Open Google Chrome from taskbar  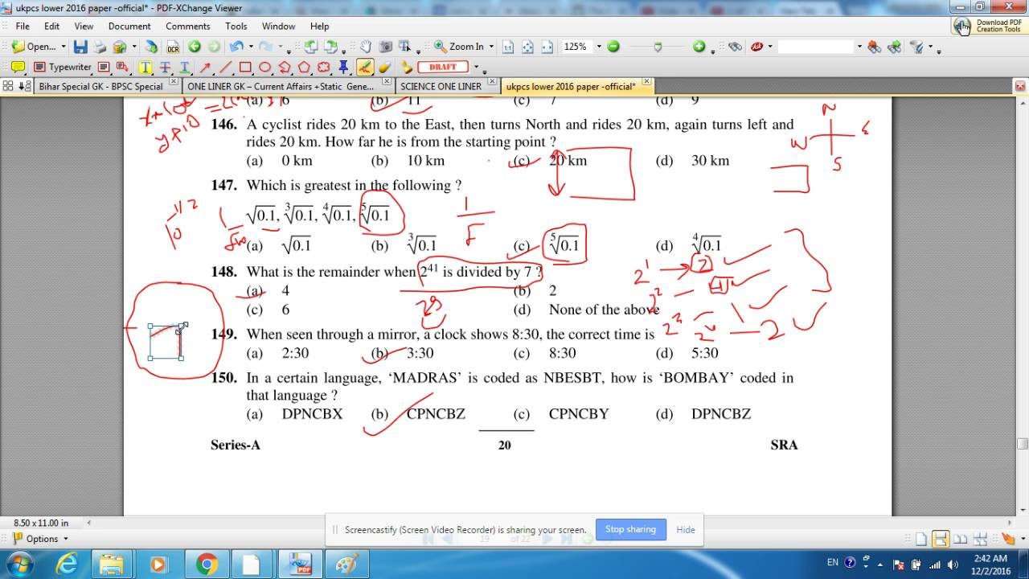[x=206, y=565]
